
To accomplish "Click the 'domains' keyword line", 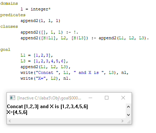I will pos(9,3).
